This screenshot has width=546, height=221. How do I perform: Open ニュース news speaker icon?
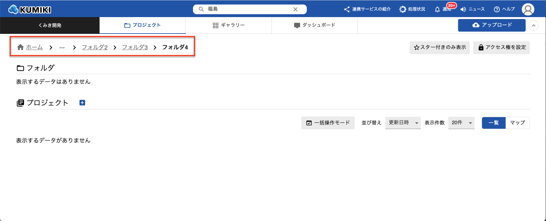pos(463,9)
